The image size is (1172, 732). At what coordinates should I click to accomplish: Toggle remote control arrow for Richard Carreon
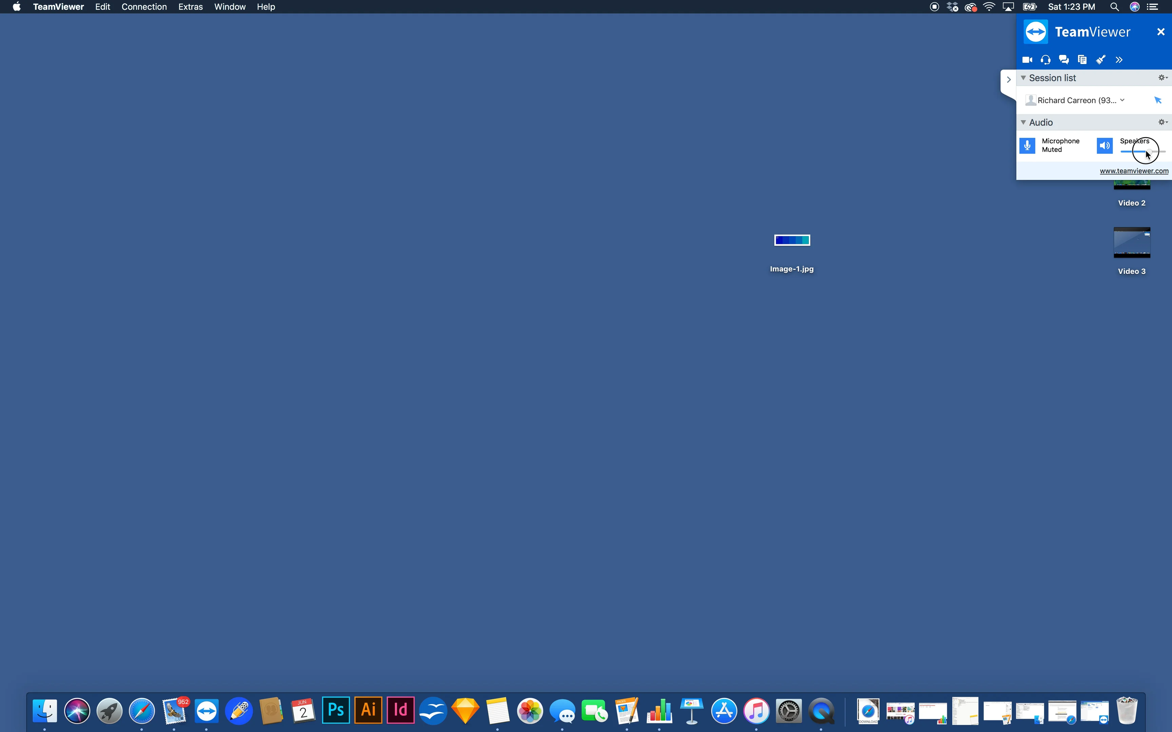pyautogui.click(x=1158, y=100)
